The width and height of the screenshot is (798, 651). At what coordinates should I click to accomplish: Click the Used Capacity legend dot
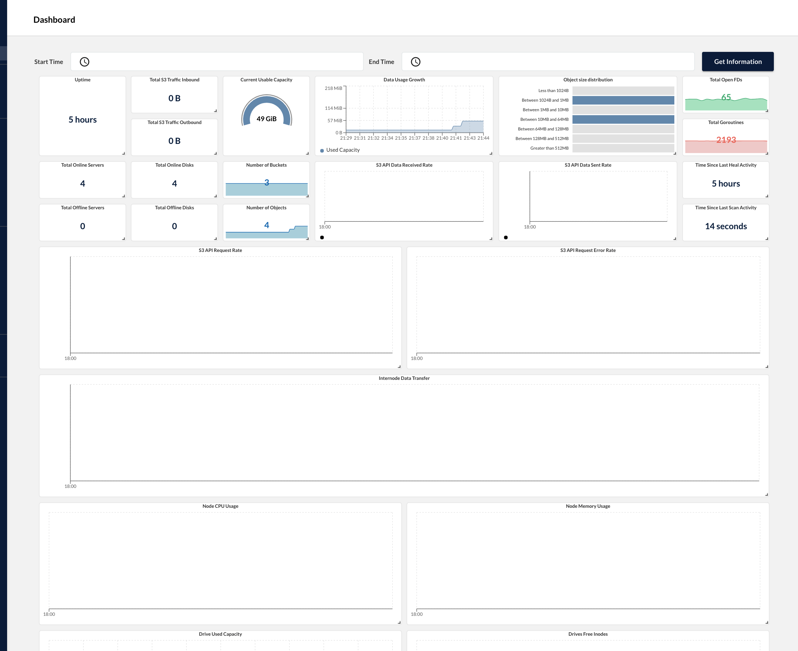click(x=322, y=150)
